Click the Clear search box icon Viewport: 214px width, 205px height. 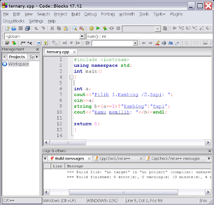88,43
